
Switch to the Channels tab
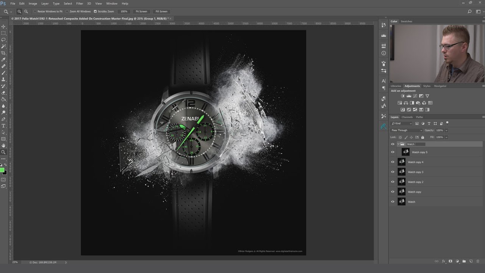click(x=407, y=117)
